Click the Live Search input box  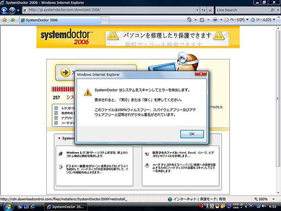click(243, 10)
